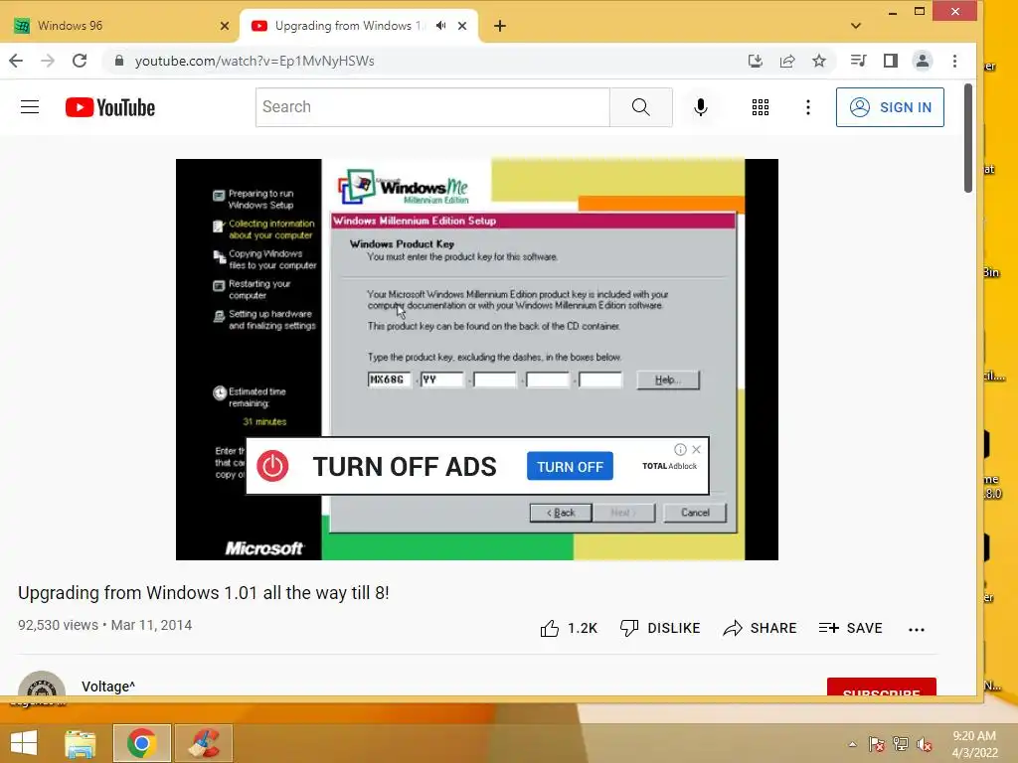Open YouTube settings three-dot menu
The image size is (1018, 763).
tap(808, 107)
